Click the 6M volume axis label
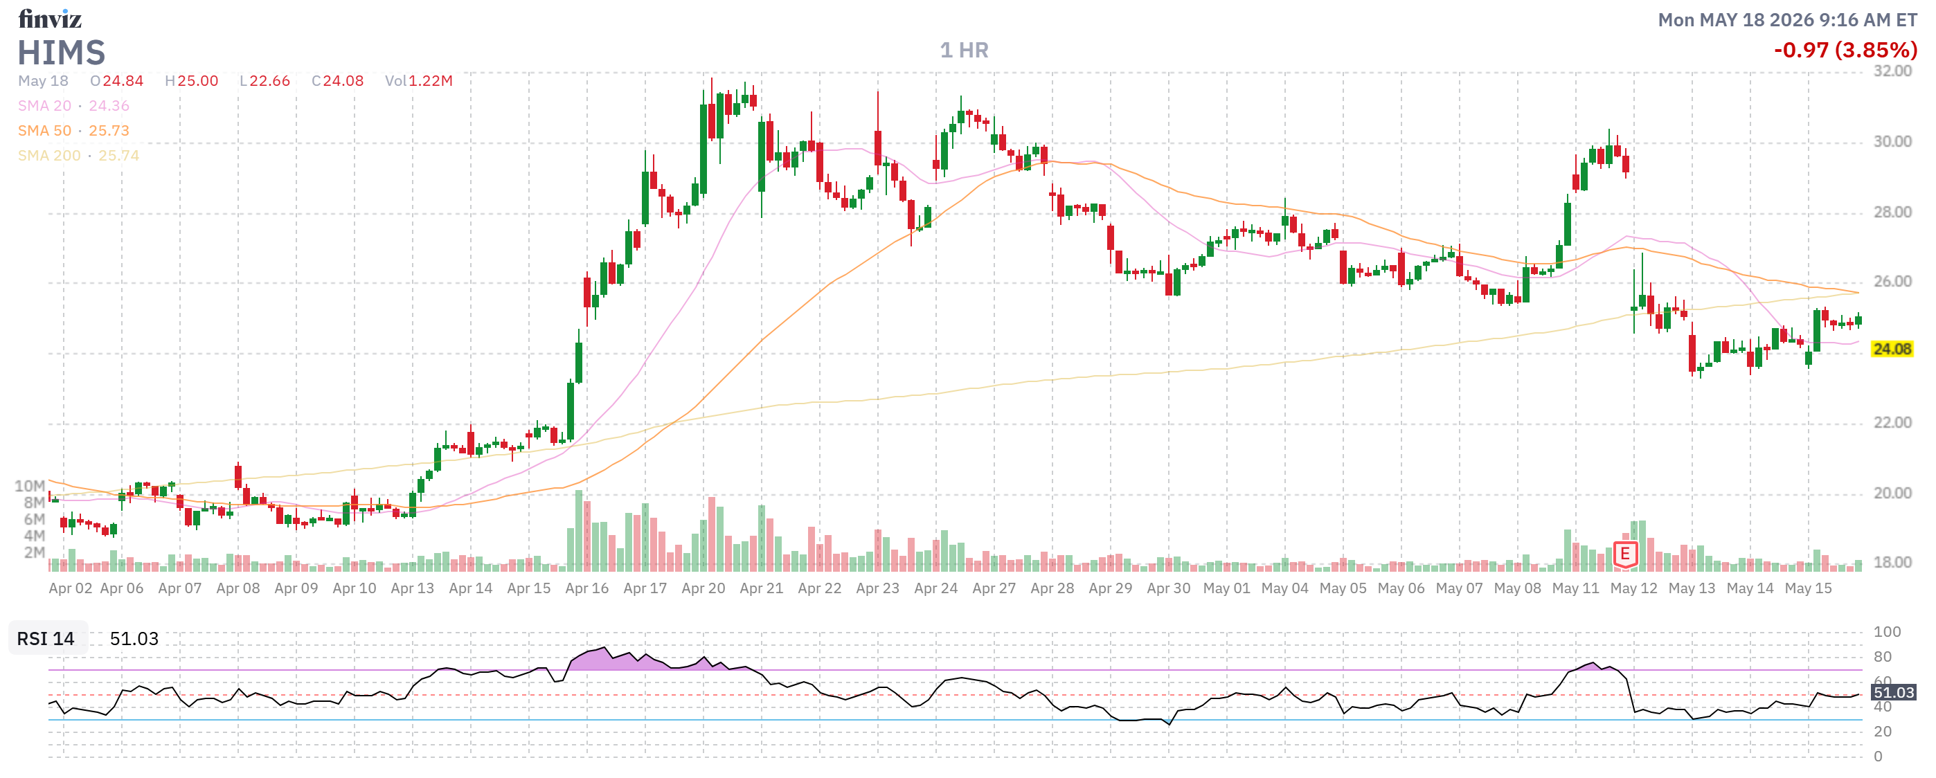 (x=35, y=519)
